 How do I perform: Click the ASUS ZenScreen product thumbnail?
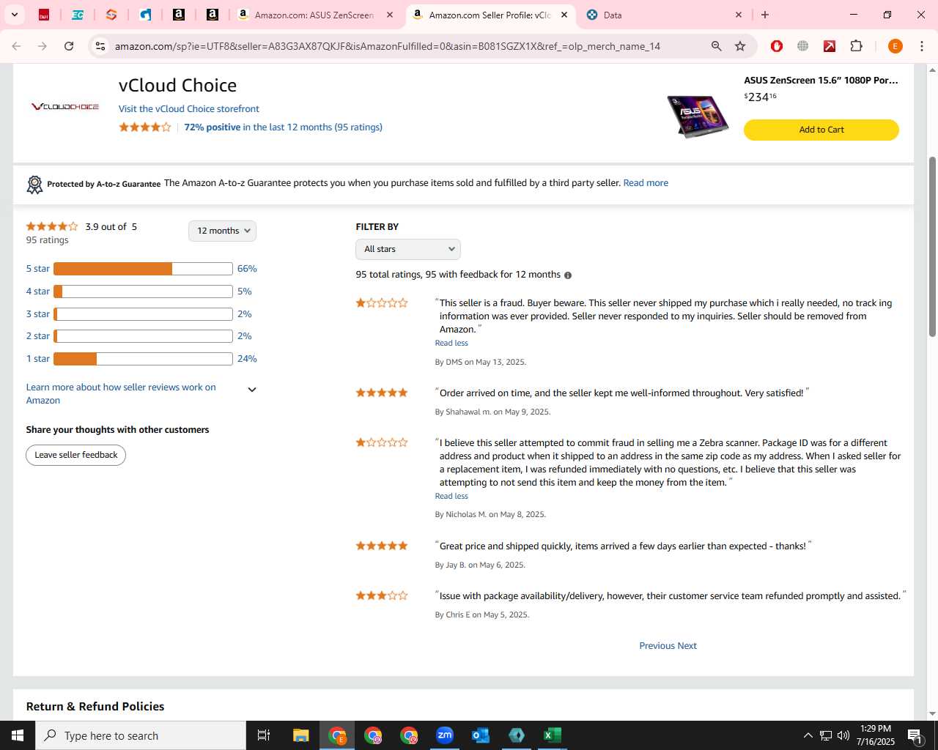[x=698, y=116]
